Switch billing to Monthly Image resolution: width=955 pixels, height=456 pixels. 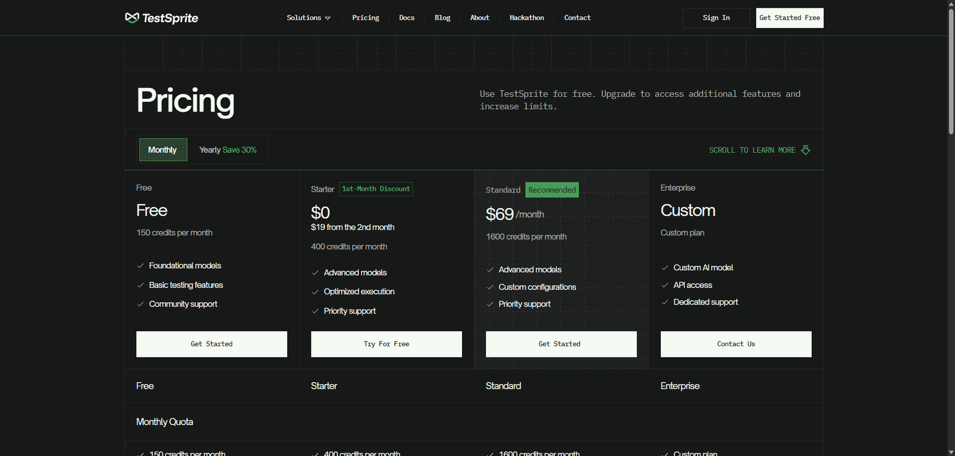click(162, 150)
